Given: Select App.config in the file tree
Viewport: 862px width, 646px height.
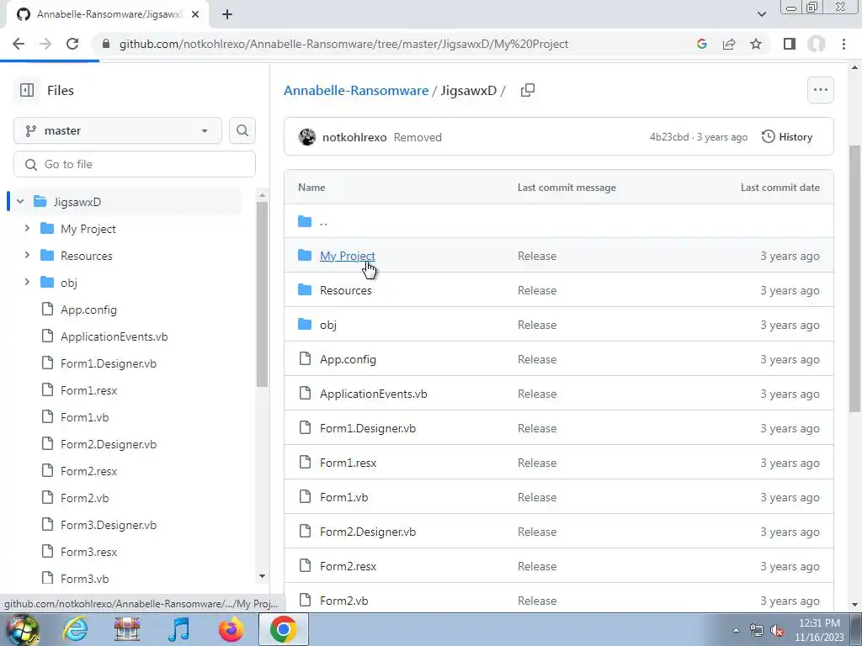Looking at the screenshot, I should coord(88,310).
